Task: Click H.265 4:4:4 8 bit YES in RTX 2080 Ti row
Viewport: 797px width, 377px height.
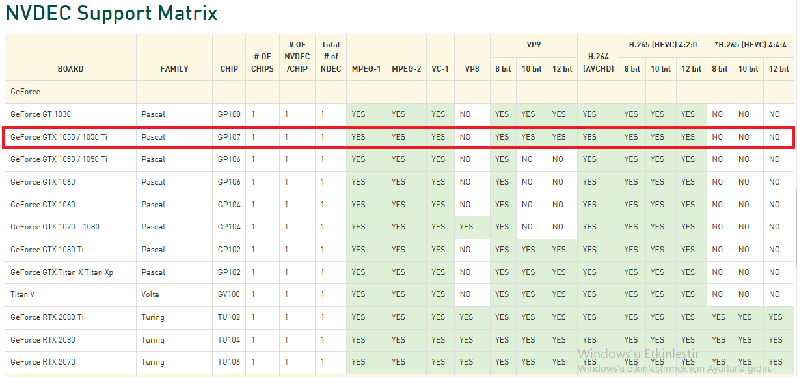Action: [x=719, y=317]
